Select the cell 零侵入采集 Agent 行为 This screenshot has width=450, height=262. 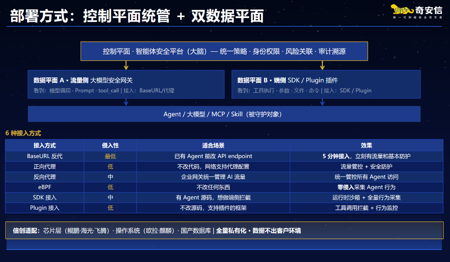366,187
